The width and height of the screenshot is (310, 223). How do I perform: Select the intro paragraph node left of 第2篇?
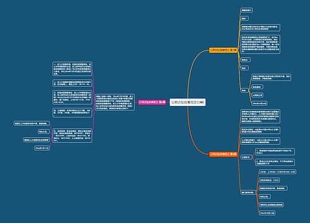115,102
